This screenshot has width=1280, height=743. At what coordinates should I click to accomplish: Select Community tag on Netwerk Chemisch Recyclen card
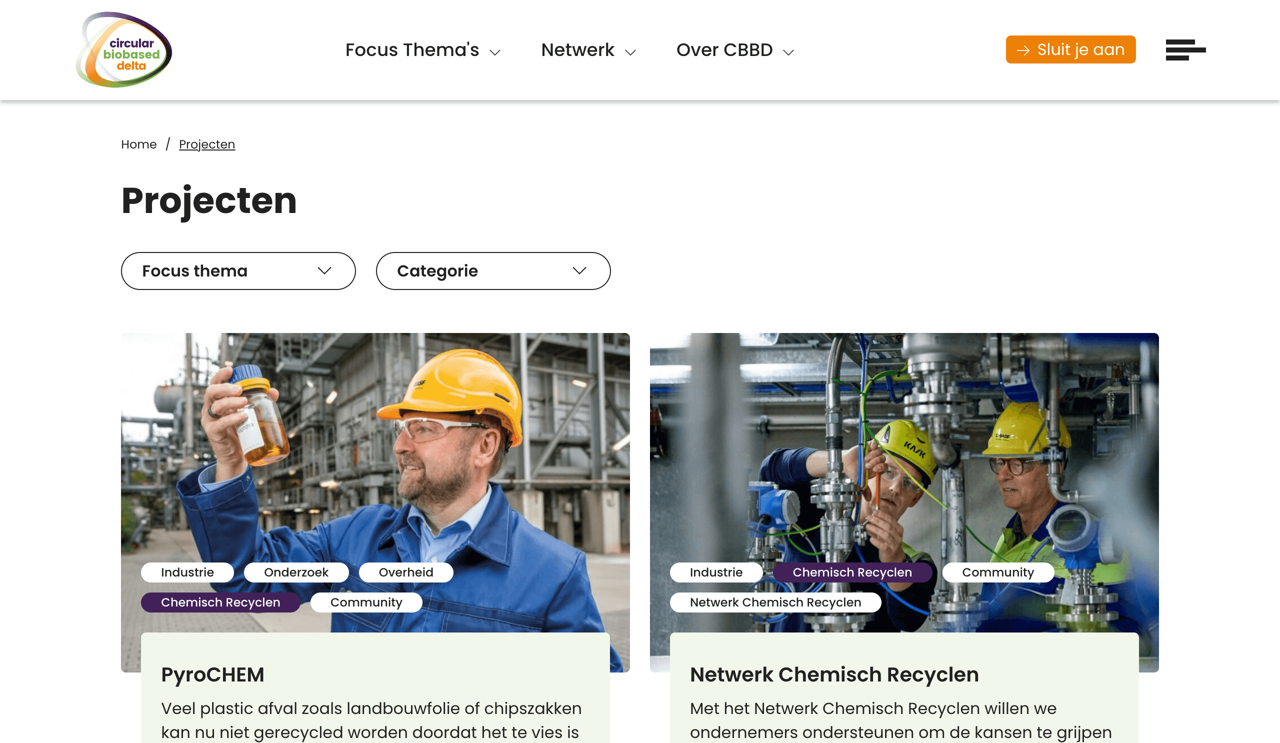(998, 572)
